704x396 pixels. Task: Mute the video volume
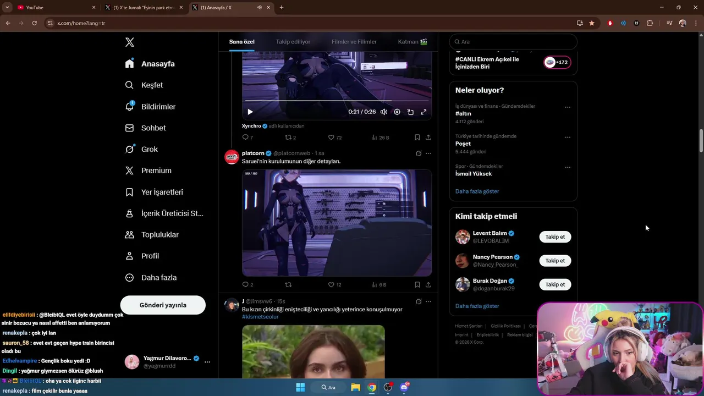[384, 112]
